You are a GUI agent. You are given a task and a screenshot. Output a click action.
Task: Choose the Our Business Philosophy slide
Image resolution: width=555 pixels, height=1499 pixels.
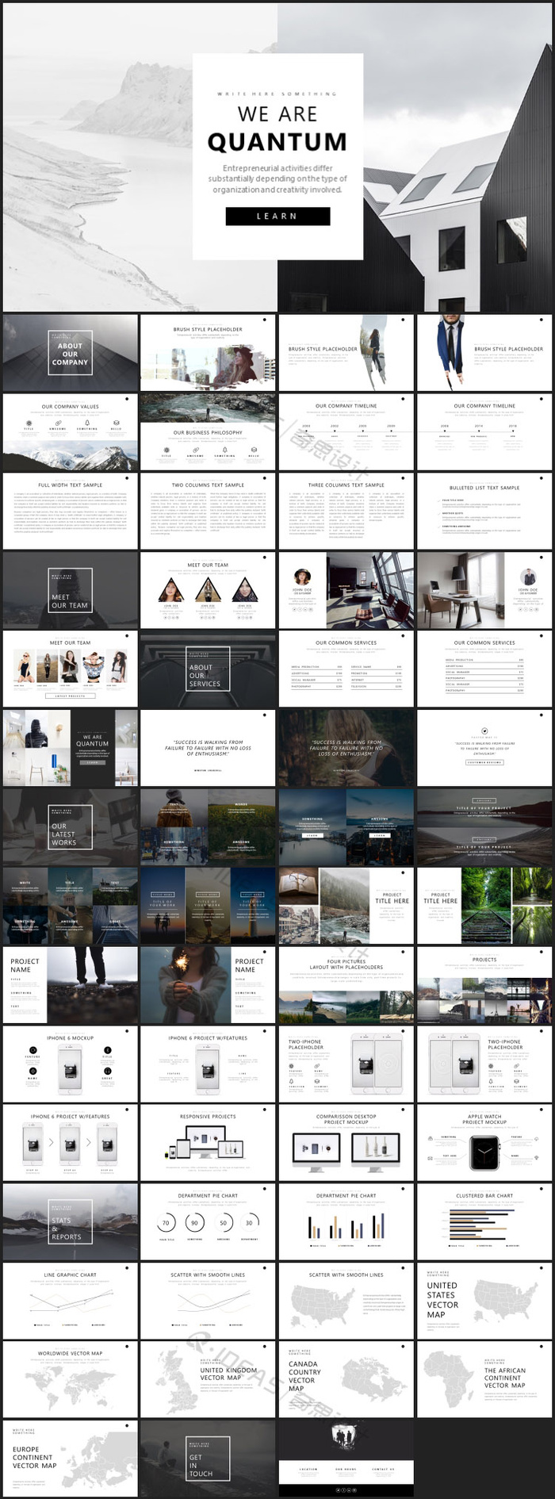208,432
